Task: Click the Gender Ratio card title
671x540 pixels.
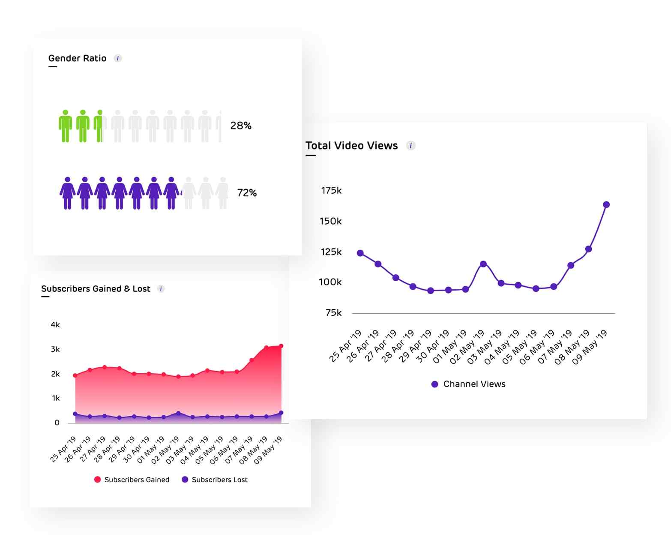Action: (77, 58)
